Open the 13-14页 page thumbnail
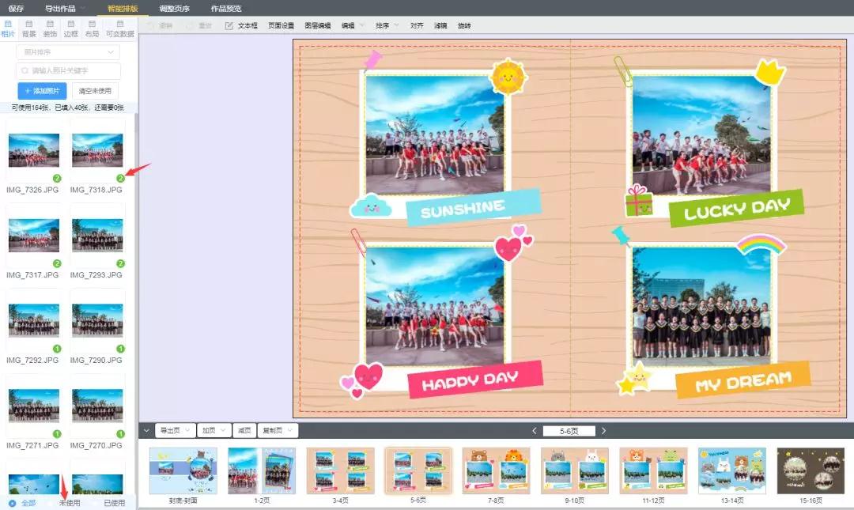This screenshot has width=854, height=510. (732, 470)
